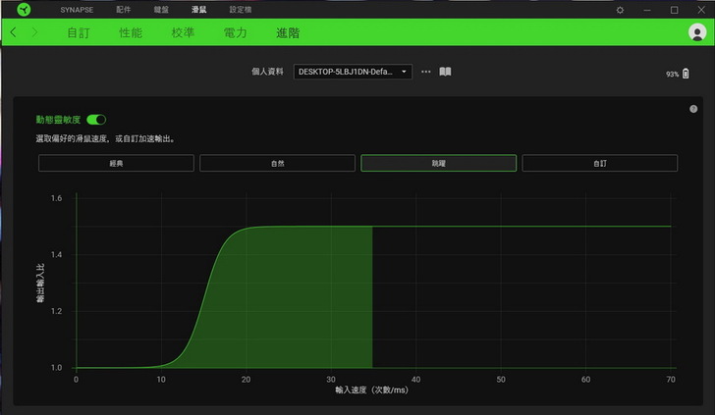Click the book icon beside the profile
Screen dimensions: 715x415
pyautogui.click(x=445, y=72)
